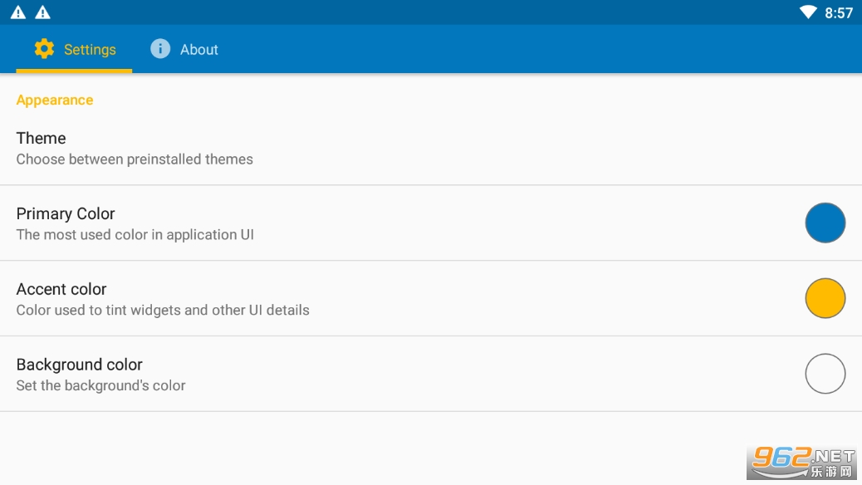Viewport: 862px width, 485px height.
Task: Open the Primary Color setting title
Action: 66,213
